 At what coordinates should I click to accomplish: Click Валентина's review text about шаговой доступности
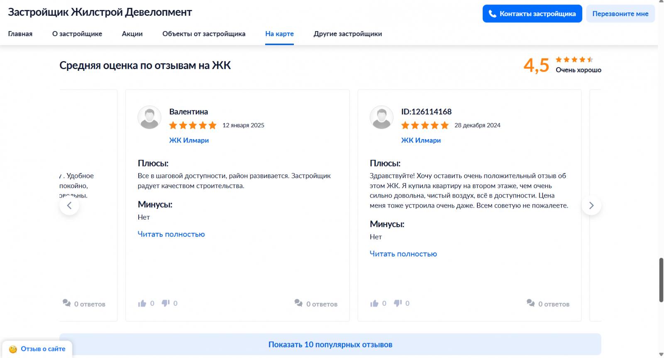click(234, 181)
